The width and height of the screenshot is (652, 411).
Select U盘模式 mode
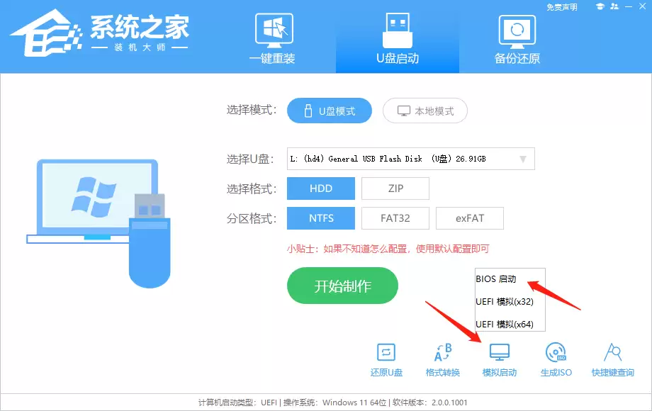pyautogui.click(x=330, y=111)
